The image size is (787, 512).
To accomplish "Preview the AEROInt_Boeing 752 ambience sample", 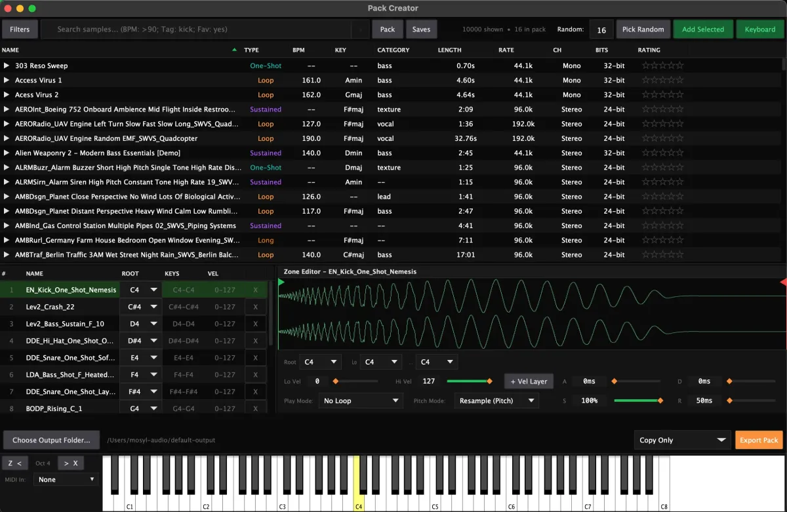I will click(7, 109).
